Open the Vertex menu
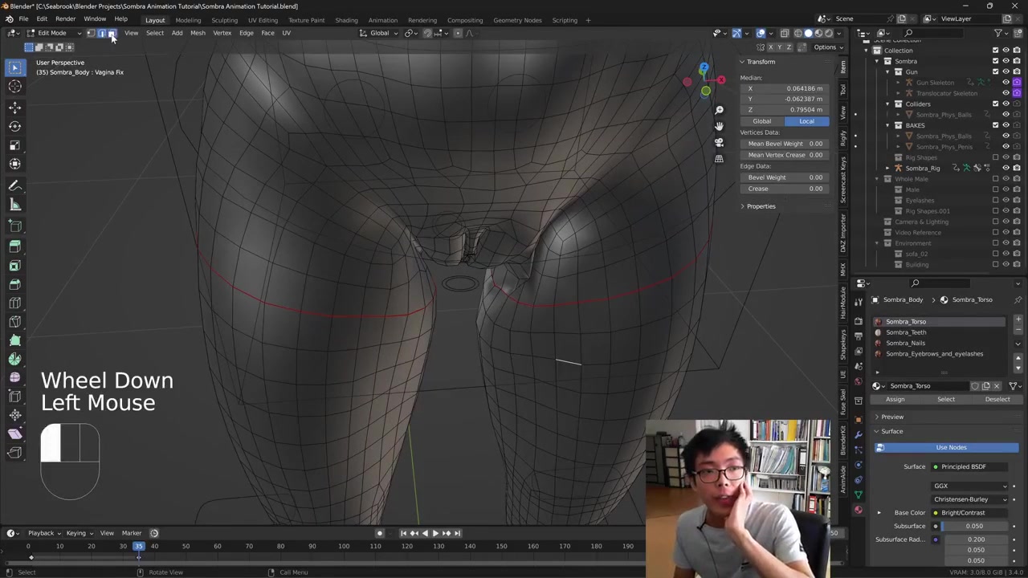The width and height of the screenshot is (1028, 578). [x=222, y=33]
